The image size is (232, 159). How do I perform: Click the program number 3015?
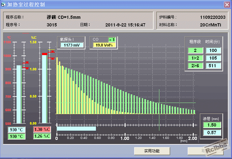point(52,25)
